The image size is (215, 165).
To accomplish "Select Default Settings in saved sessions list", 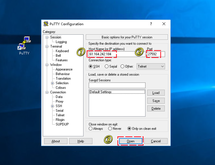I will click(x=101, y=92).
